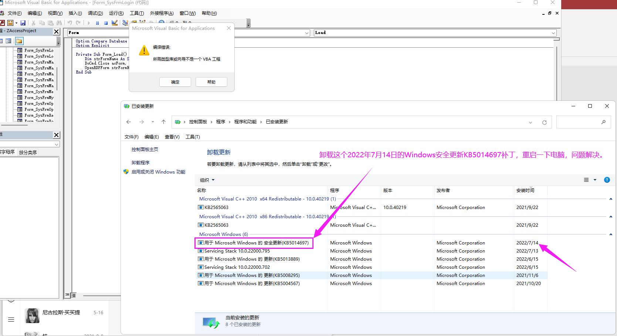The width and height of the screenshot is (617, 336).
Task: Open VBA 运行(R) menu
Action: [x=116, y=13]
